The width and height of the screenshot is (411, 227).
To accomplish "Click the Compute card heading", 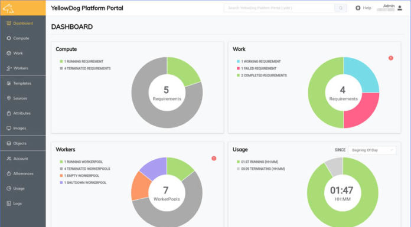I will [x=66, y=49].
